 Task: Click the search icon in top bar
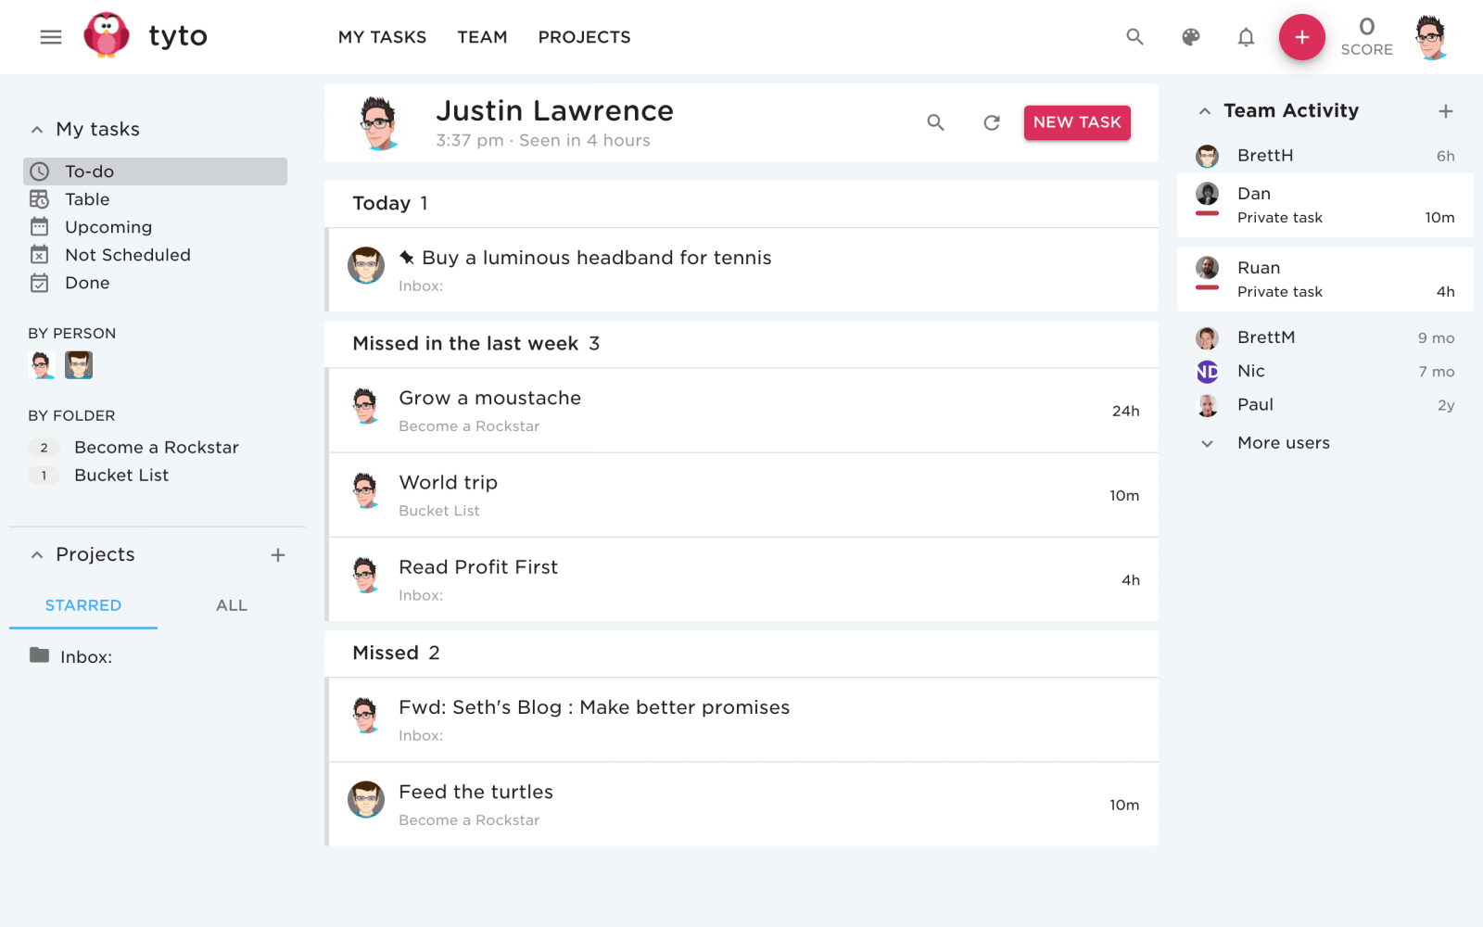1134,37
